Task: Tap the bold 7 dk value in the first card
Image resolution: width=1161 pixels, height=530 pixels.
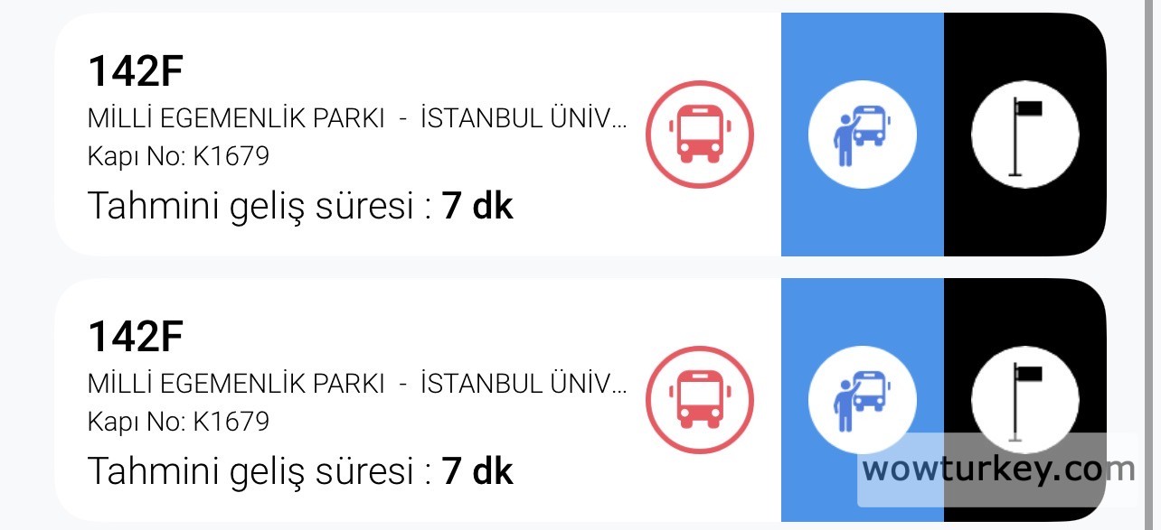Action: coord(477,207)
